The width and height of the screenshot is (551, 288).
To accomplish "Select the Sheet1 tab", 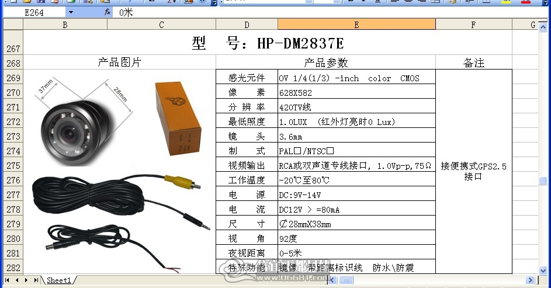I will pyautogui.click(x=58, y=280).
